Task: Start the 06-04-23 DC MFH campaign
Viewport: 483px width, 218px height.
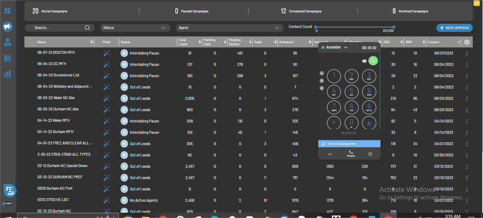Action: pos(124,64)
